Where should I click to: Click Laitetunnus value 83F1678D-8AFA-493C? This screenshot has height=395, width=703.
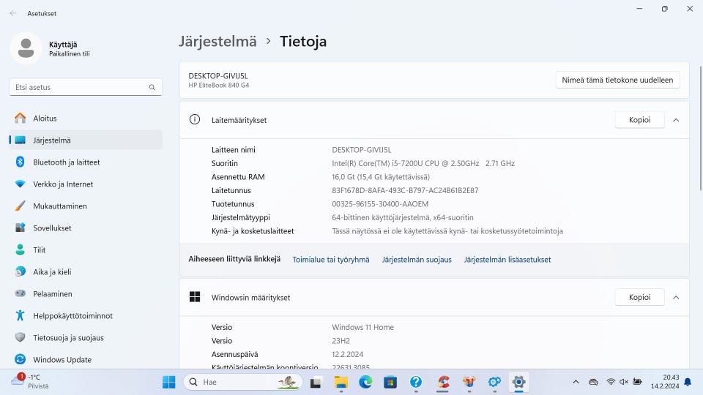[405, 190]
